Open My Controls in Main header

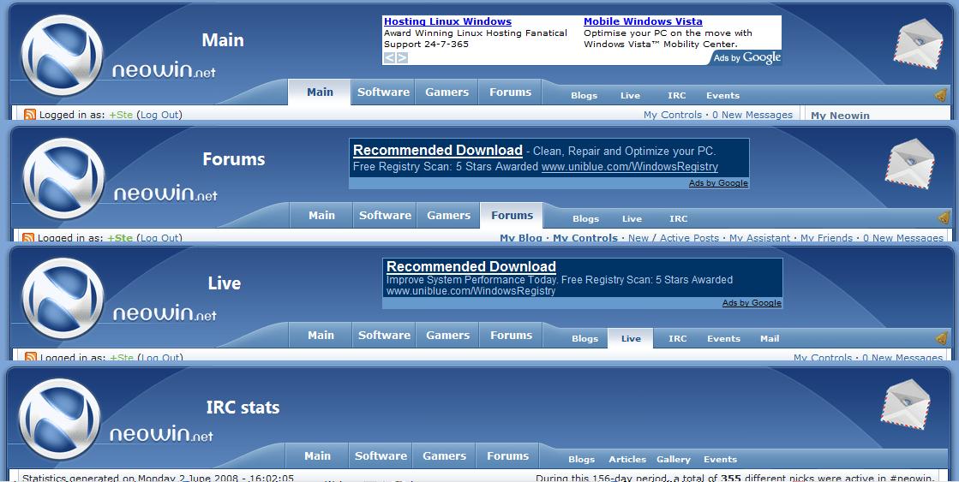673,115
